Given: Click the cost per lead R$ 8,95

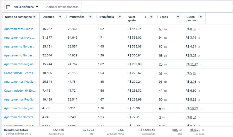Looking at the screenshot, I should (191, 29).
